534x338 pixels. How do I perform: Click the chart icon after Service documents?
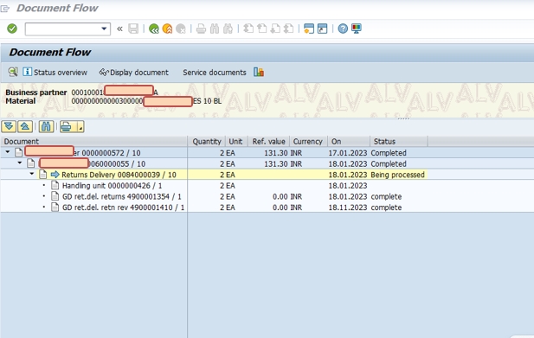tap(259, 72)
